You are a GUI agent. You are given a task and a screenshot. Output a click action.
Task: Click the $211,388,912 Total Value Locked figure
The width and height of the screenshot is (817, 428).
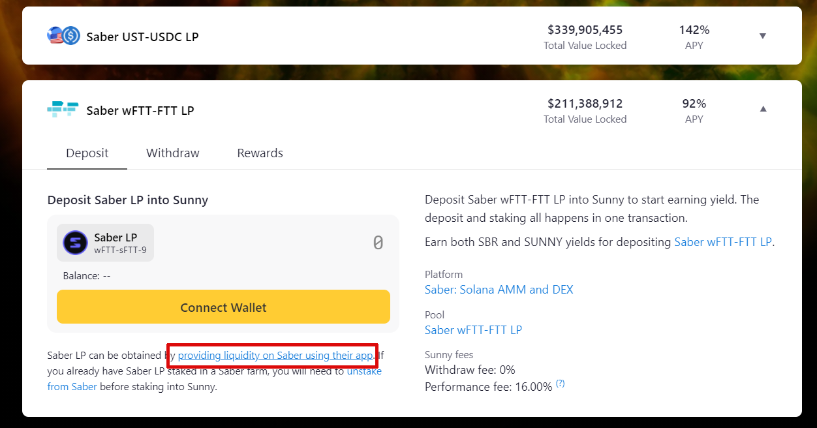tap(585, 104)
